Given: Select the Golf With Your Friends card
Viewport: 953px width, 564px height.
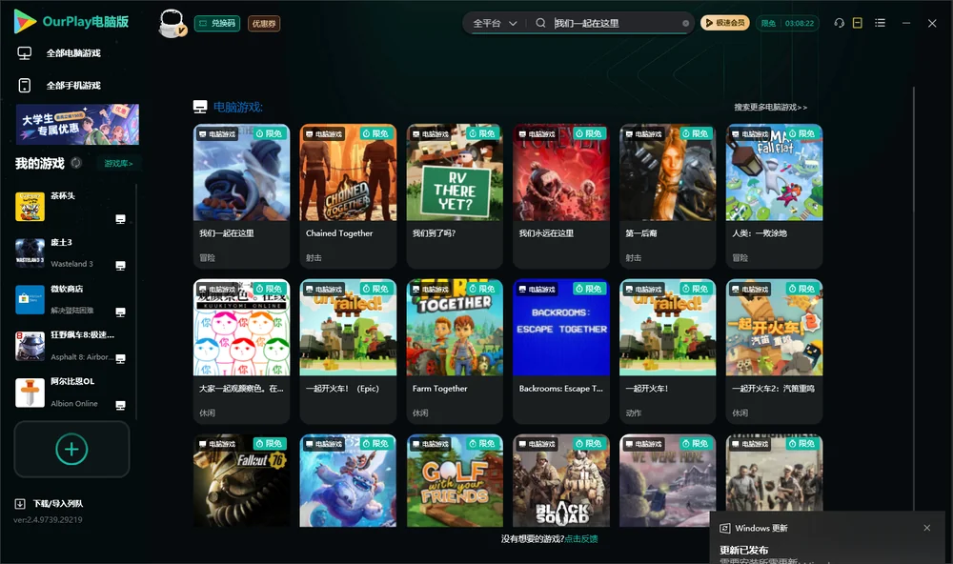Looking at the screenshot, I should [455, 480].
